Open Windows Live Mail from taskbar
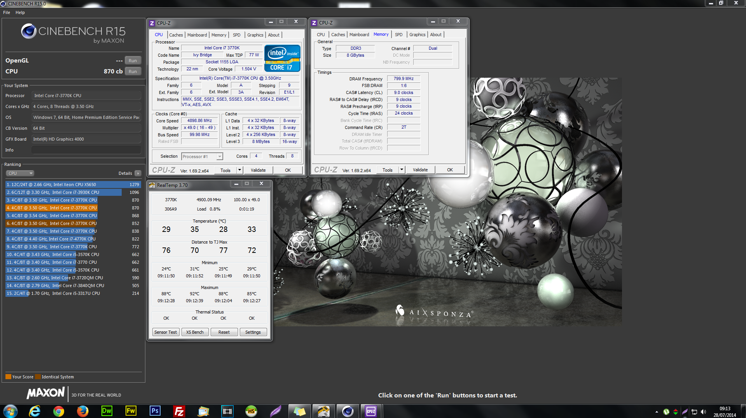Screen dimensions: 746x418 coord(203,411)
